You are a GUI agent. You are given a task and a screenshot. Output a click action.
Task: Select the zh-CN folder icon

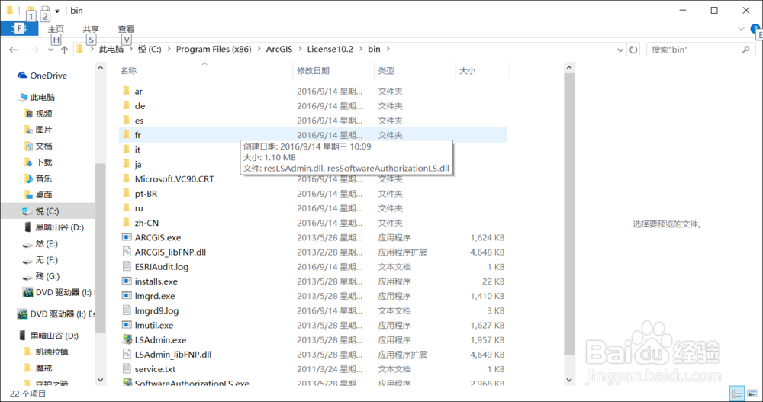coord(127,223)
